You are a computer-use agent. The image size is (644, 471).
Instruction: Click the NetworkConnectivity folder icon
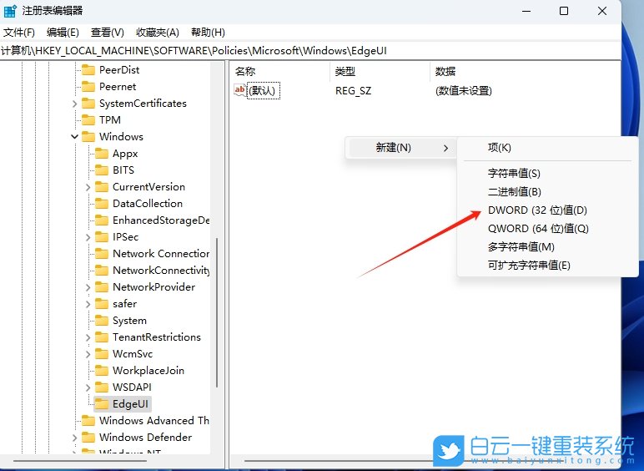pyautogui.click(x=102, y=271)
